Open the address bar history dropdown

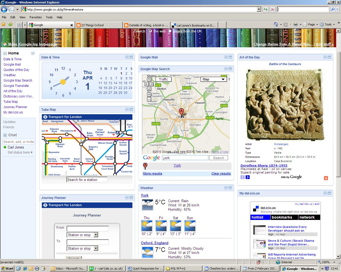[x=259, y=9]
